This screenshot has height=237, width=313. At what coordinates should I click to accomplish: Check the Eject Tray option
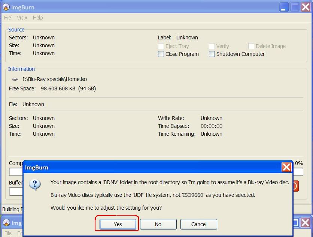(x=161, y=46)
